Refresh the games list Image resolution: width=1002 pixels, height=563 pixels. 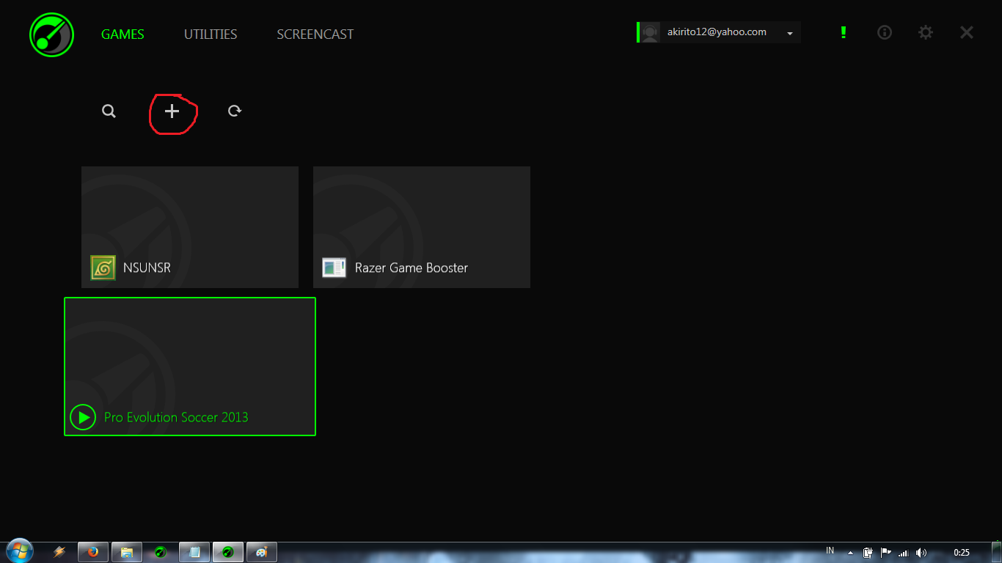pyautogui.click(x=235, y=111)
